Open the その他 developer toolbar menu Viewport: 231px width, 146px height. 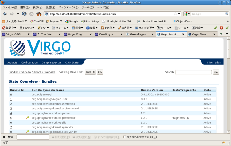[107, 28]
